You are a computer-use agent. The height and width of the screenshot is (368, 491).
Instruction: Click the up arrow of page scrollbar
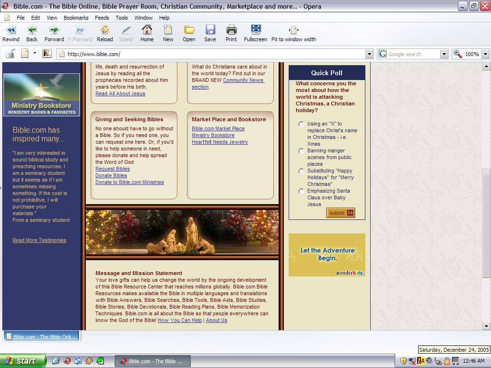click(486, 66)
